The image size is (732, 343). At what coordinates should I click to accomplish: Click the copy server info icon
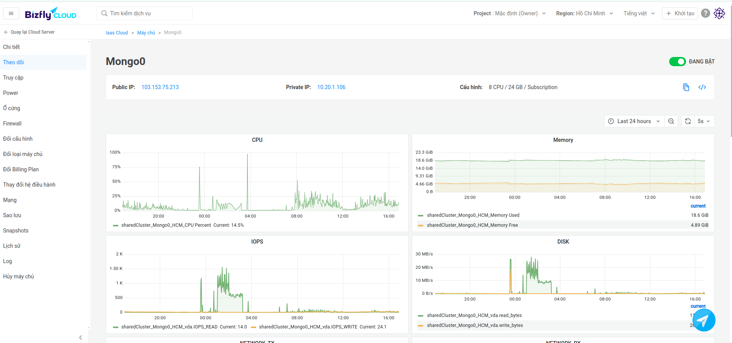pos(686,87)
